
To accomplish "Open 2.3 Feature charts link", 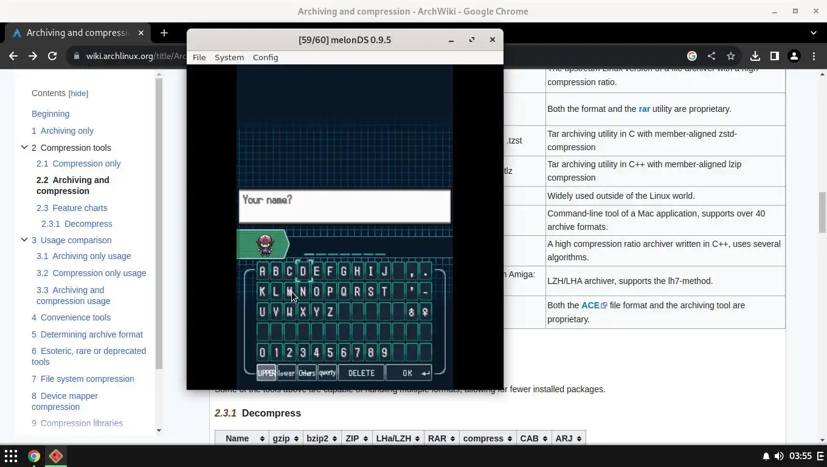I will click(x=72, y=208).
